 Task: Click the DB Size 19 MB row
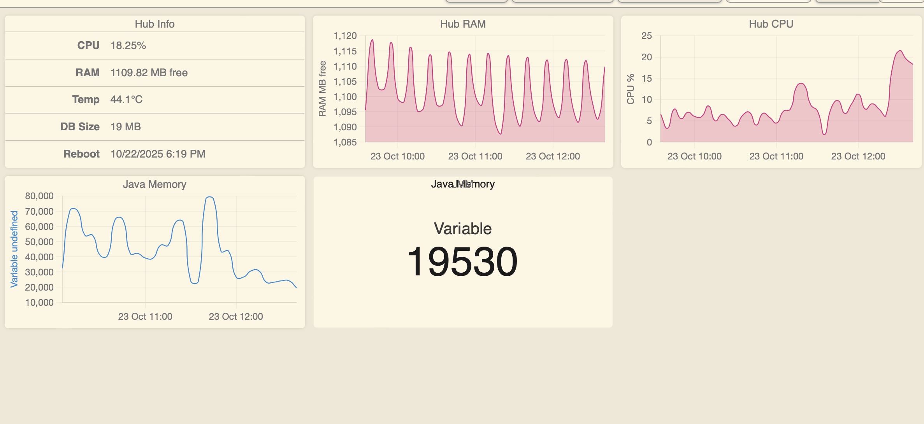click(x=125, y=127)
